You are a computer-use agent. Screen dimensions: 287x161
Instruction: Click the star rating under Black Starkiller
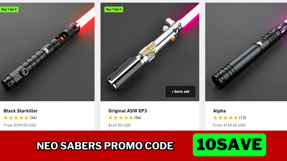[16, 118]
